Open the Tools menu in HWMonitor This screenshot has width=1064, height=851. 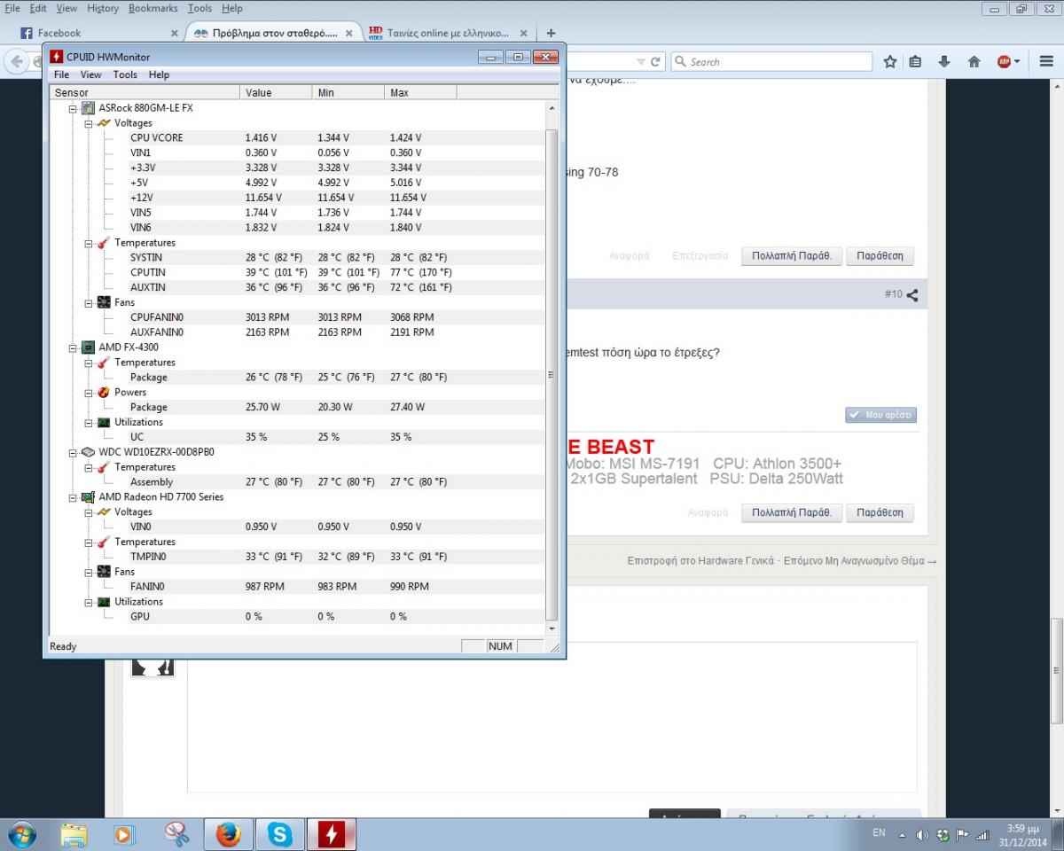[125, 74]
